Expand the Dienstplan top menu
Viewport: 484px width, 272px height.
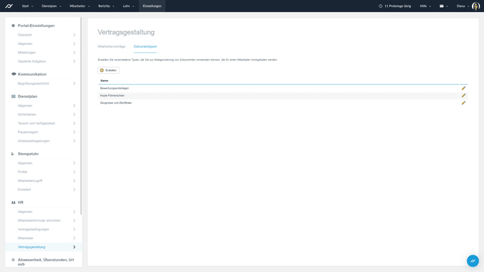tap(51, 6)
